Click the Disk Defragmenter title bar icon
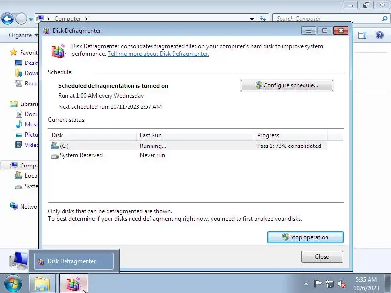The width and height of the screenshot is (391, 293). coord(46,31)
